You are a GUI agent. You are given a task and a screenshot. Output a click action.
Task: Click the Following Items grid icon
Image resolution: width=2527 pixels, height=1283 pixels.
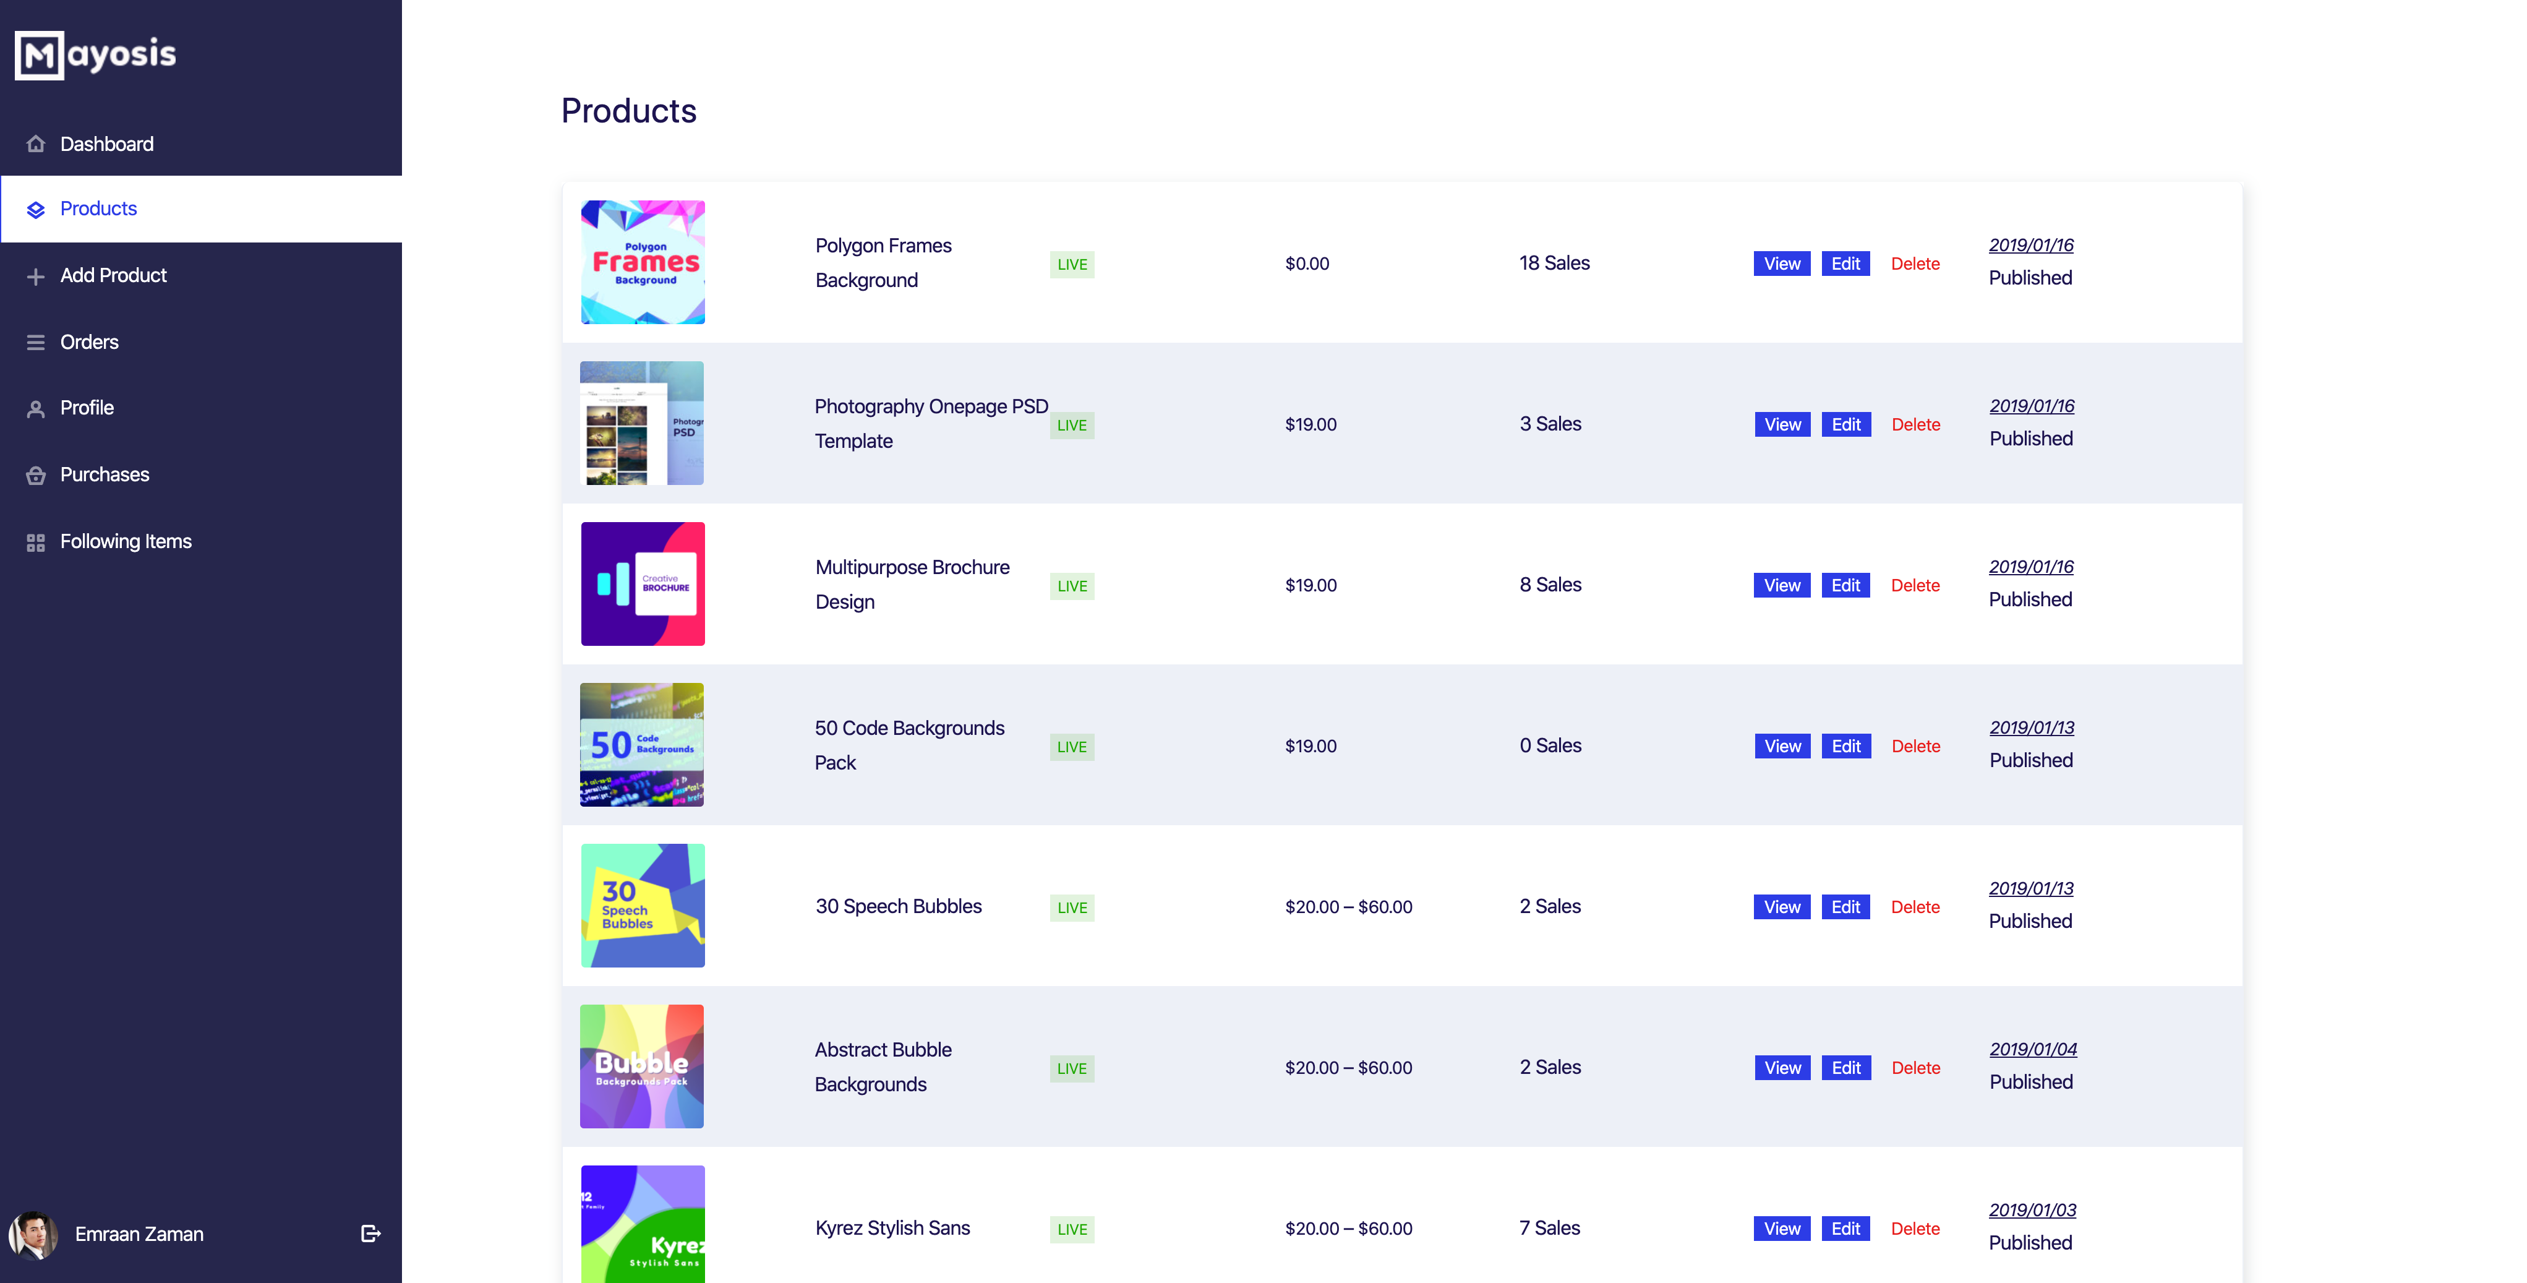(x=36, y=543)
